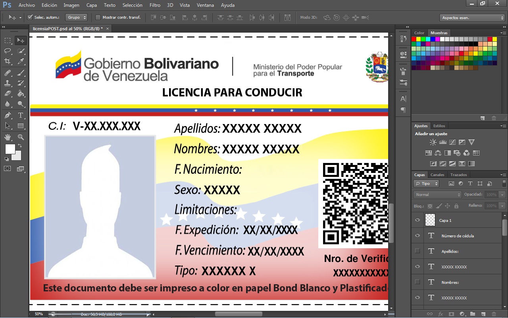
Task: Open the Relleno dropdown arrow
Action: coord(502,206)
